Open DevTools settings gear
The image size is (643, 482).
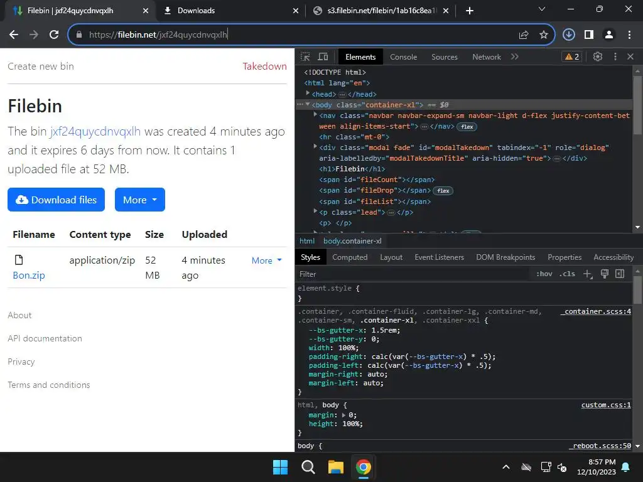(x=598, y=56)
